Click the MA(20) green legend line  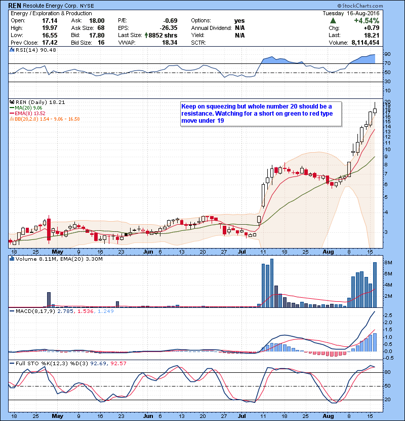coord(12,108)
